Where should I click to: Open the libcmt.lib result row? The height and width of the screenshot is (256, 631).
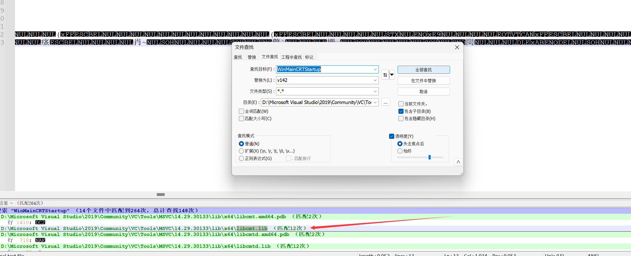click(x=315, y=228)
